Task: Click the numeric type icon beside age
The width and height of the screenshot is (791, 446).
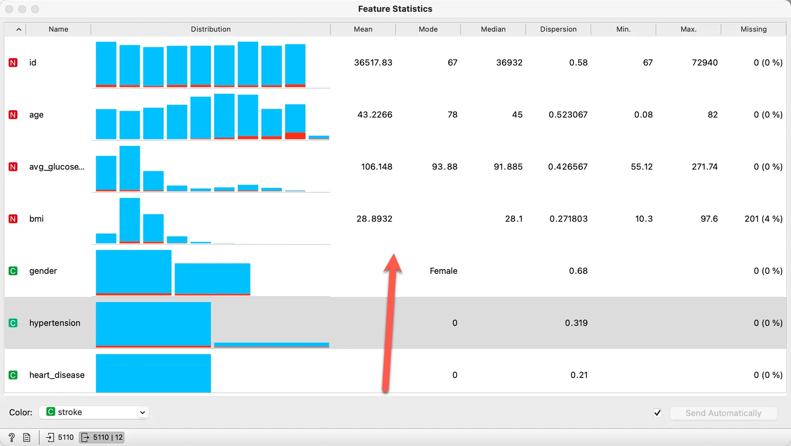Action: tap(13, 115)
